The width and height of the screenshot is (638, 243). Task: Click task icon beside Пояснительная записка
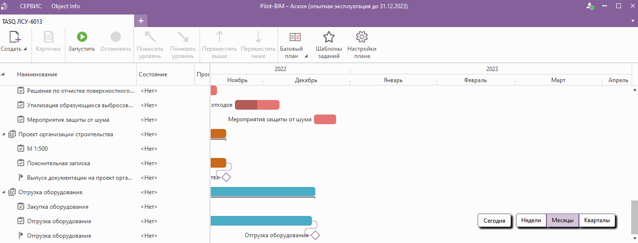(x=21, y=163)
